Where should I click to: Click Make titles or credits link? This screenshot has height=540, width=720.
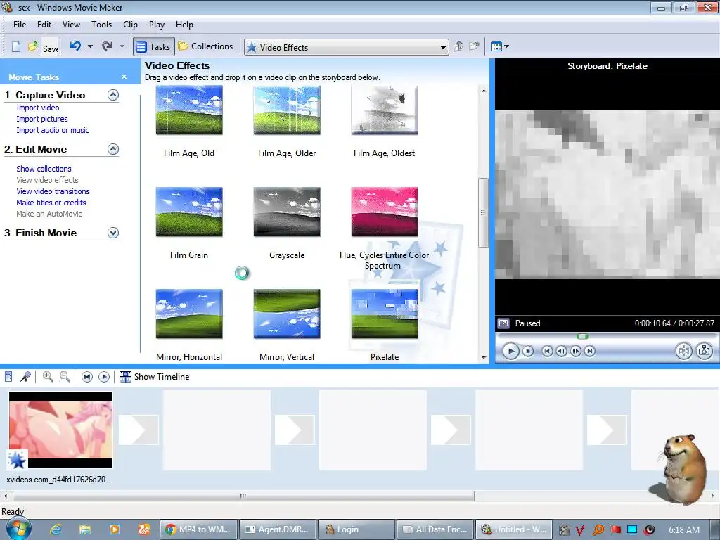click(51, 202)
